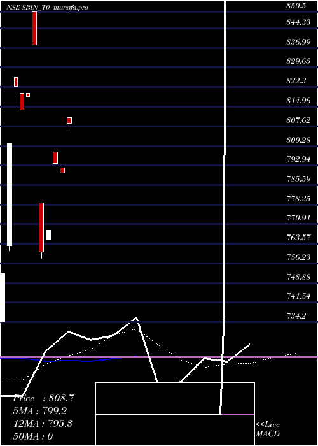Image resolution: width=318 pixels, height=446 pixels.
Task: Click the 800.28 price axis label
Action: coord(298,140)
